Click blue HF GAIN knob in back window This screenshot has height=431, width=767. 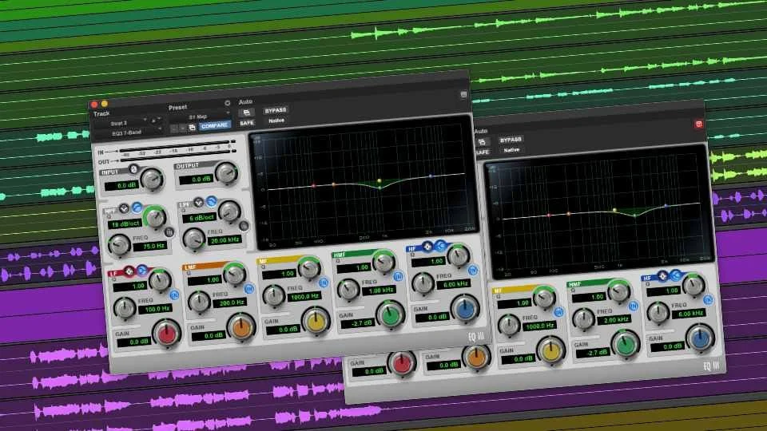(701, 338)
